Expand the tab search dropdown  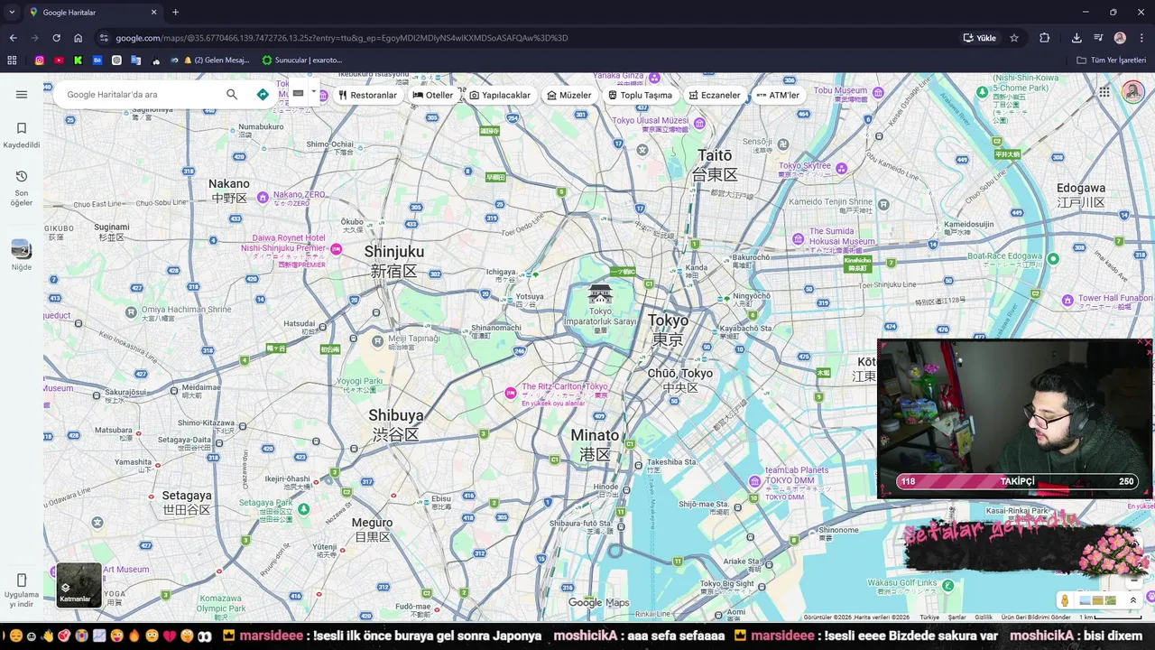12,13
